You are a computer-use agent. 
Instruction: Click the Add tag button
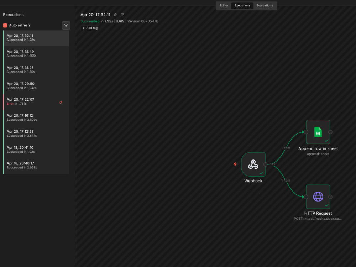click(90, 28)
